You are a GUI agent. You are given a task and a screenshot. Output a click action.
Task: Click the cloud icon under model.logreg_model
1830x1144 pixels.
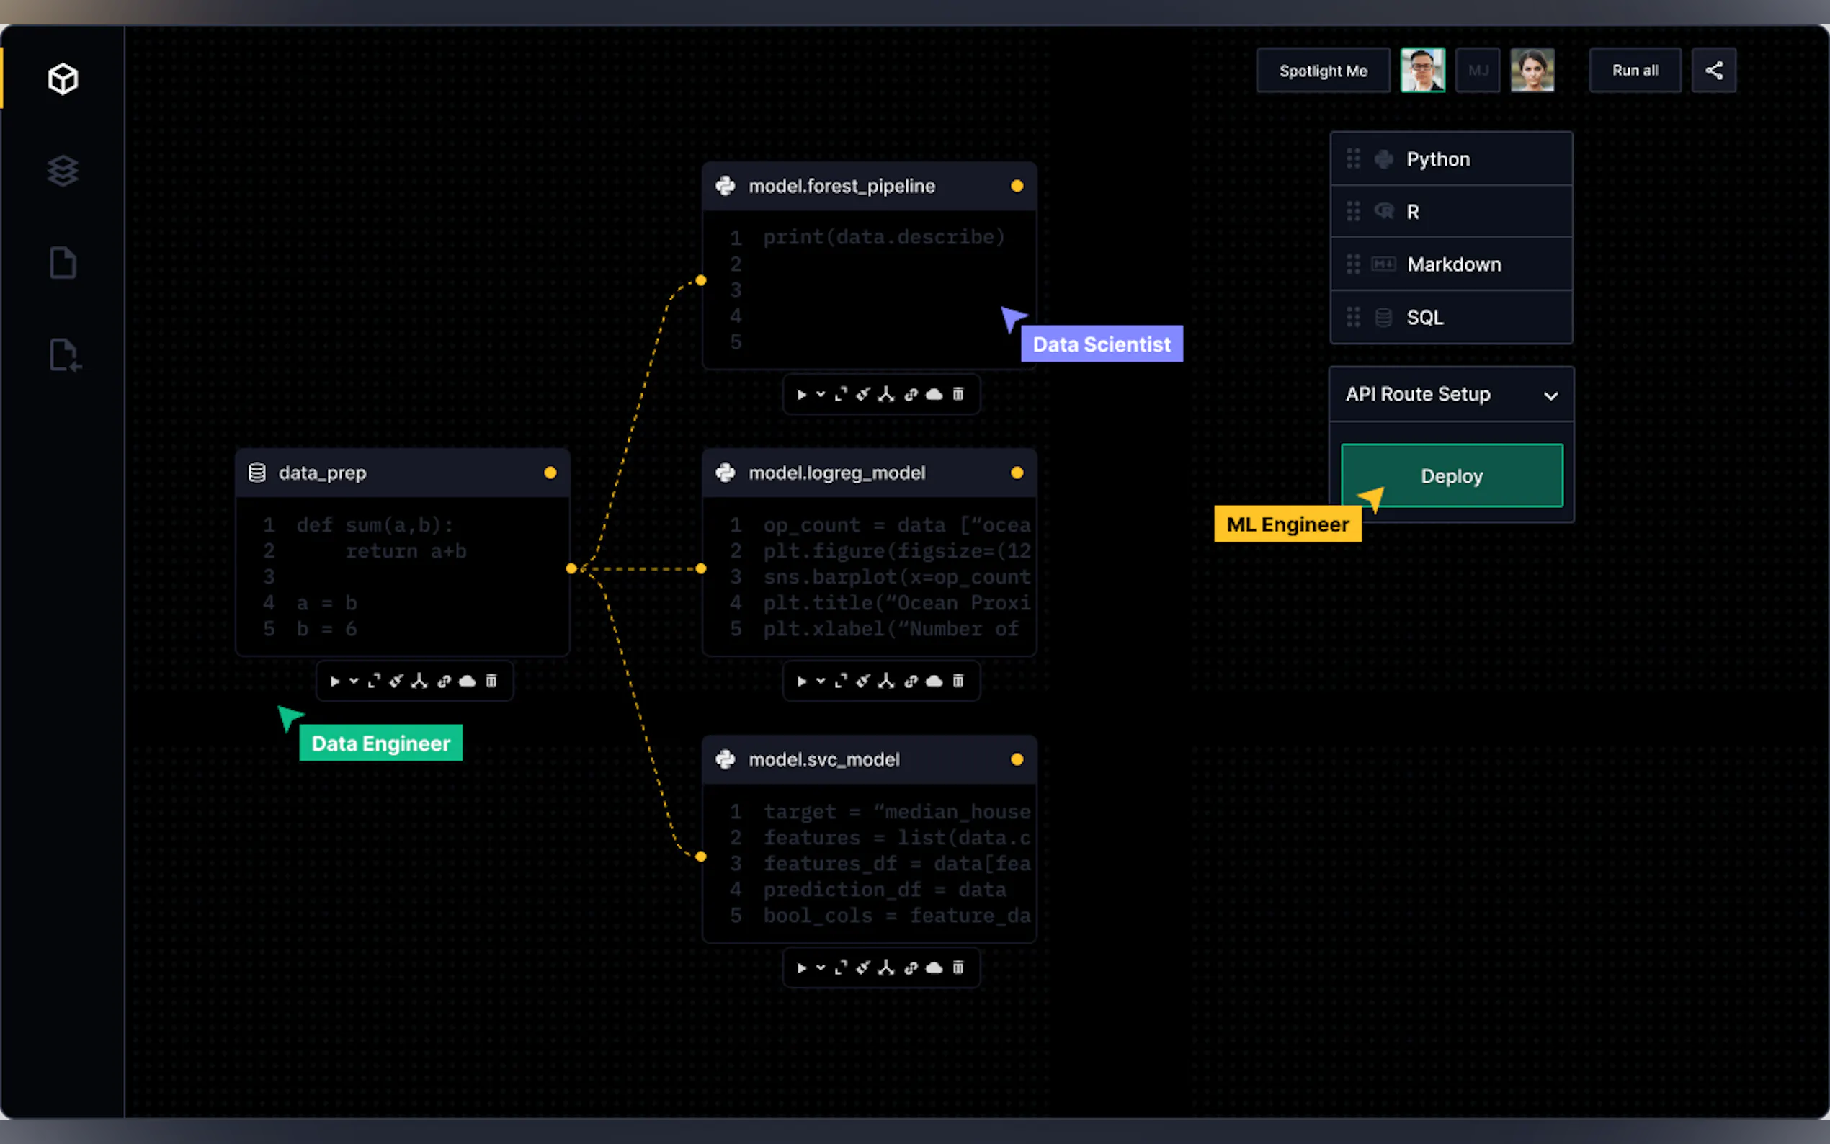tap(934, 681)
